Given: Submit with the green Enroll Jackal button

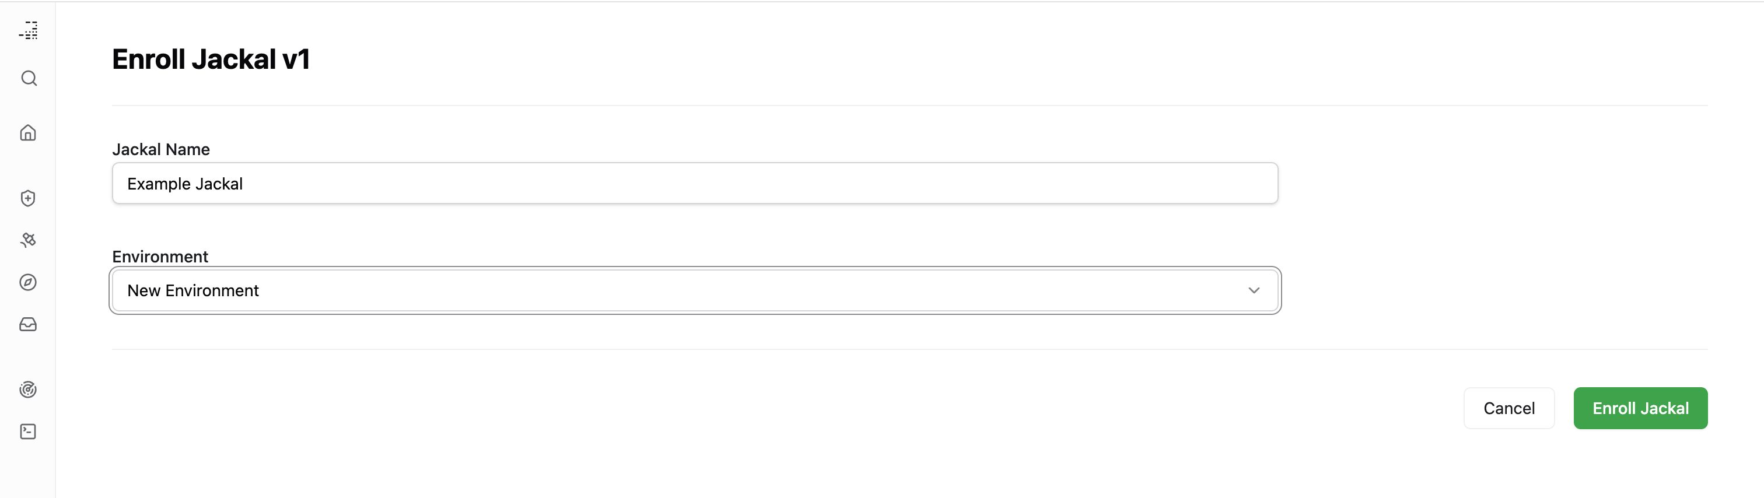Looking at the screenshot, I should click(1640, 408).
